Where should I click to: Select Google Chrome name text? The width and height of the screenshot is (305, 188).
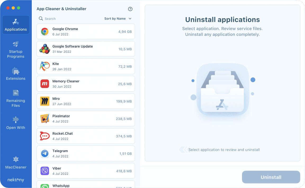tap(65, 29)
